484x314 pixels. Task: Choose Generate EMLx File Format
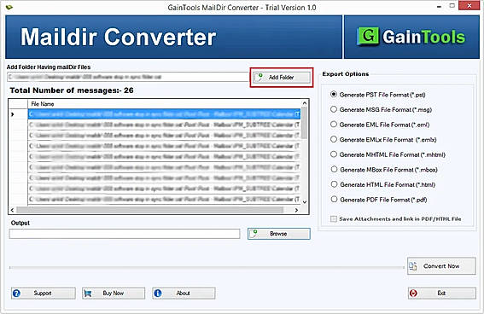(x=334, y=139)
